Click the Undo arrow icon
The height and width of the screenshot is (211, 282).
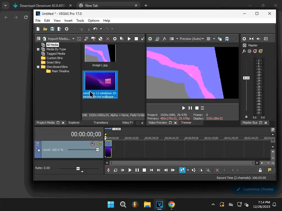(x=95, y=29)
